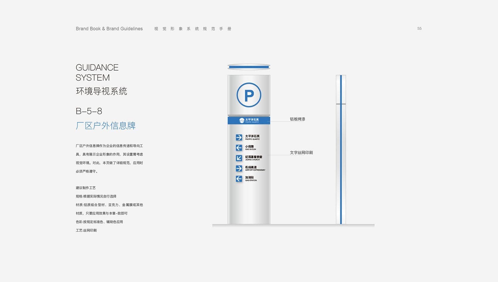498x282 pixels.
Task: Click the Brand Book & Brand Guidelines header
Action: (x=109, y=29)
